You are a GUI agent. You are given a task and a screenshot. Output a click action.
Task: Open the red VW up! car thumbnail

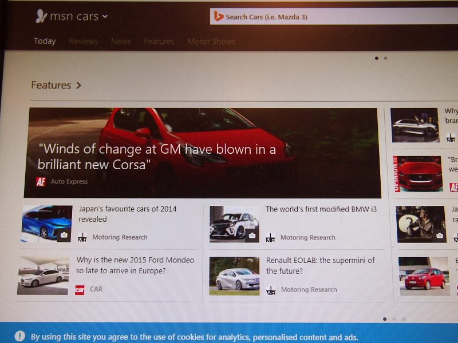pyautogui.click(x=424, y=277)
